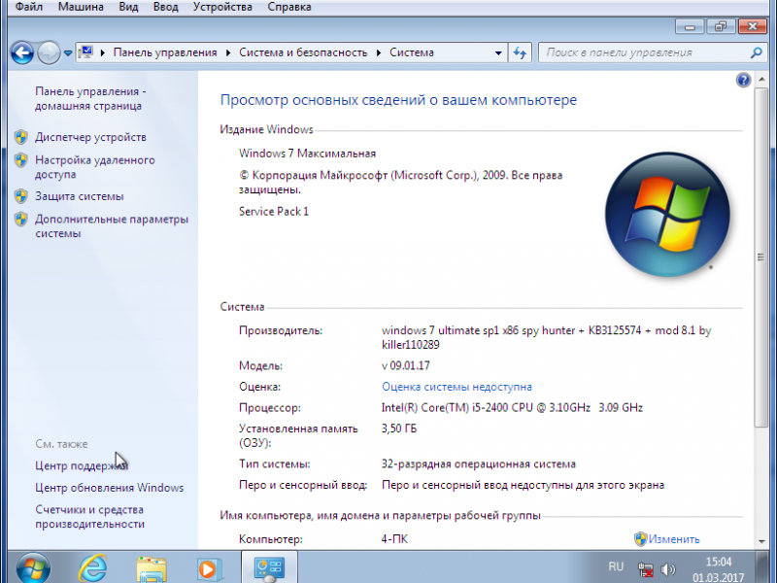The image size is (777, 583).
Task: Open the Устройства menu
Action: tap(222, 7)
